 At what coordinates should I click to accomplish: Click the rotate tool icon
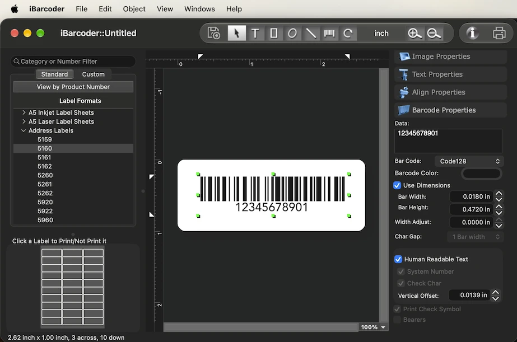coord(347,33)
